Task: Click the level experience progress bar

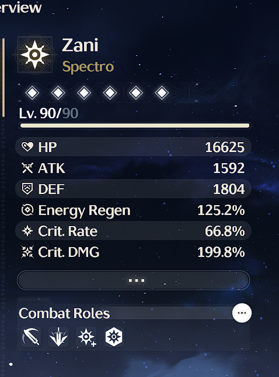Action: [x=135, y=125]
